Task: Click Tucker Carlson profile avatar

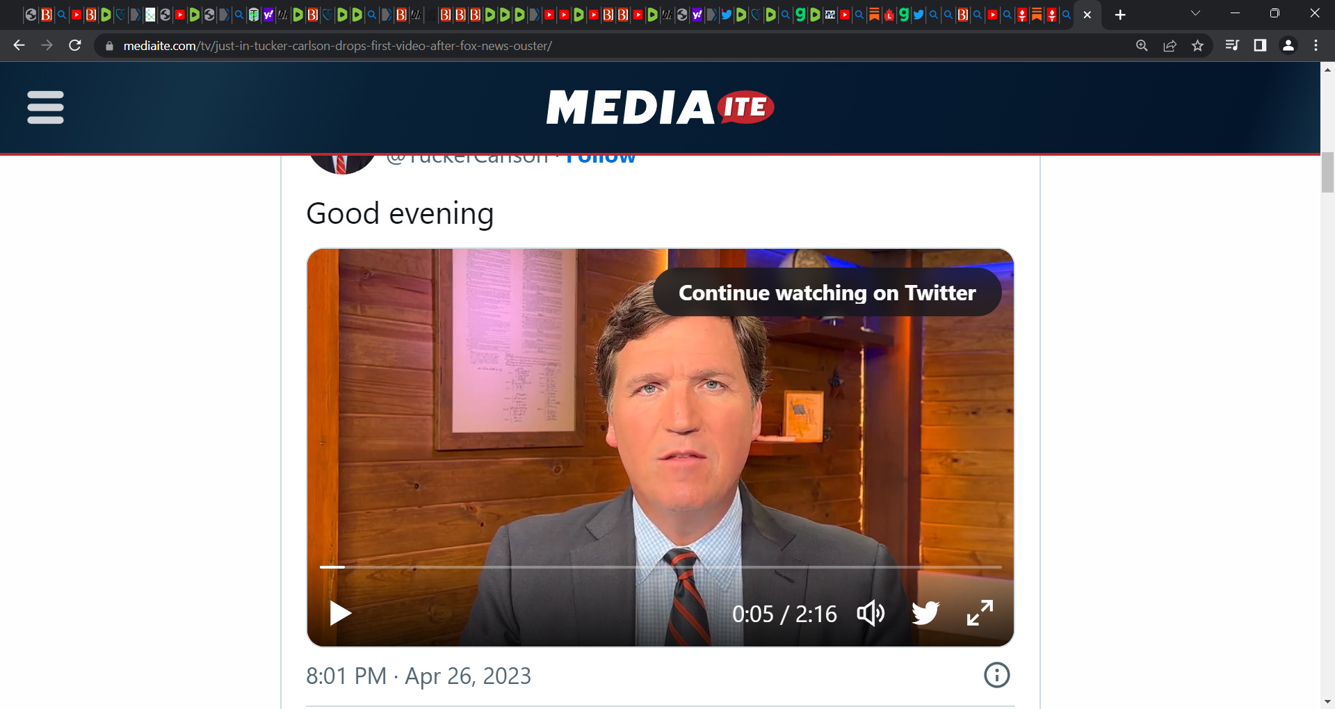Action: (x=341, y=164)
